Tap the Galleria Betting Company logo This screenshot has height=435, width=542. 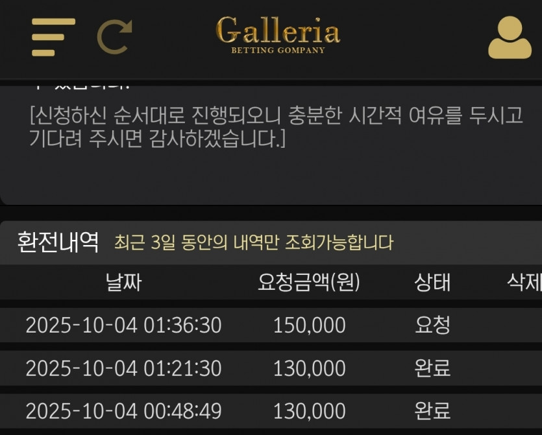pos(278,36)
